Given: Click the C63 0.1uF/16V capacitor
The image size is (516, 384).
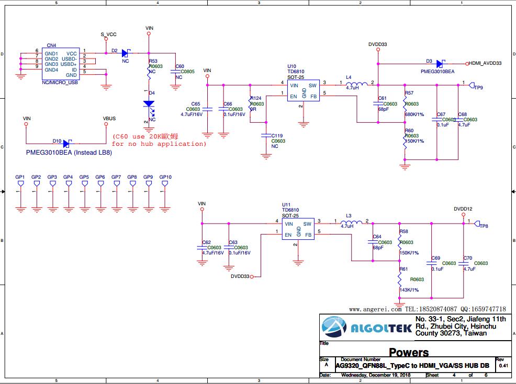Looking at the screenshot, I should coord(229,248).
